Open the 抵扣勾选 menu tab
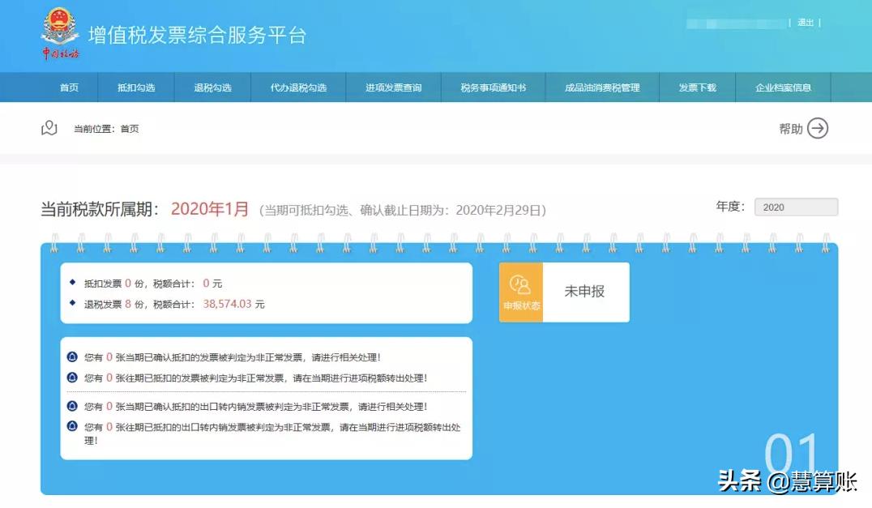This screenshot has height=508, width=872. point(136,88)
